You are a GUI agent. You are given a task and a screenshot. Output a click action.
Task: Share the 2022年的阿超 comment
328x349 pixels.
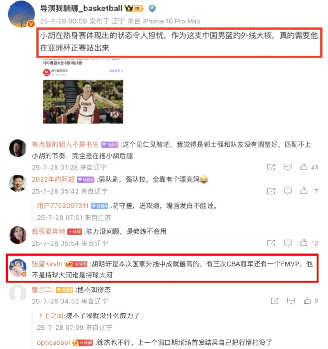pos(271,191)
